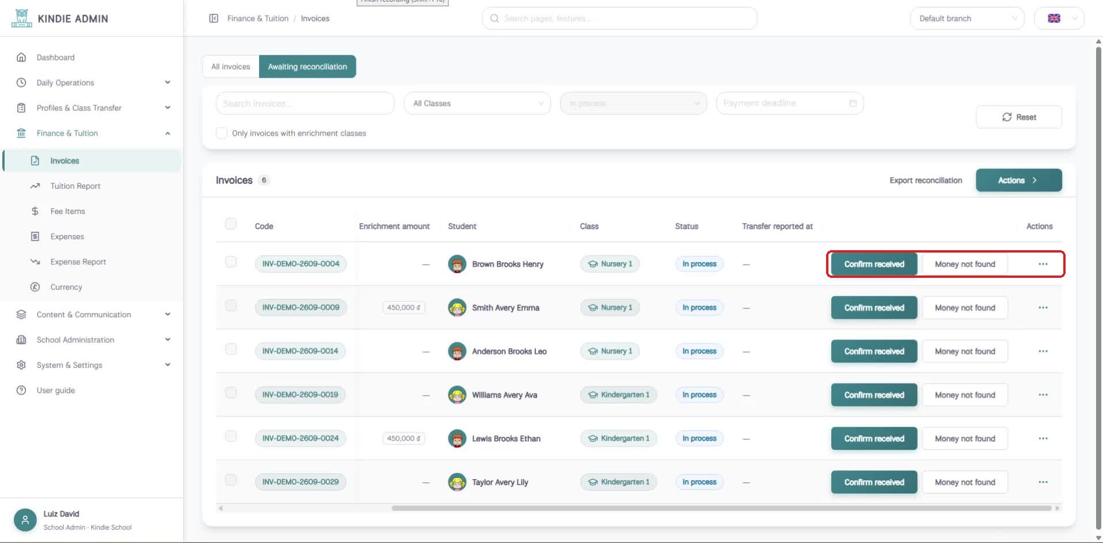Open the Actions button
Image resolution: width=1103 pixels, height=543 pixels.
click(1018, 180)
